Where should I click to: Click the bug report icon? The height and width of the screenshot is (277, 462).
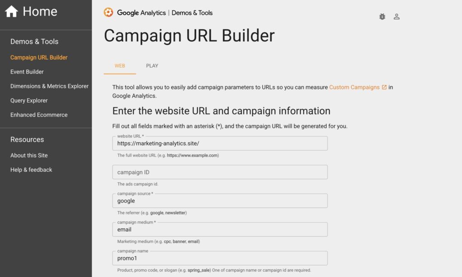382,17
